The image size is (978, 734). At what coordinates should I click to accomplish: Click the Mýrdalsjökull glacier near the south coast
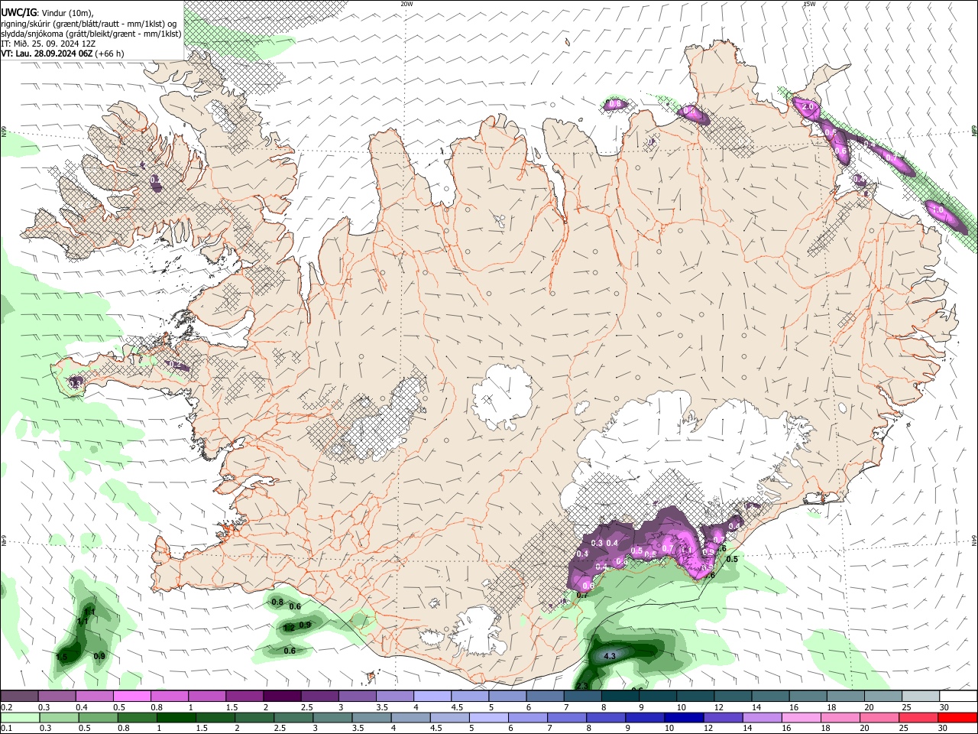point(479,629)
